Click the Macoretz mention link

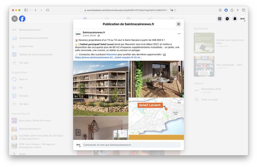(112, 54)
